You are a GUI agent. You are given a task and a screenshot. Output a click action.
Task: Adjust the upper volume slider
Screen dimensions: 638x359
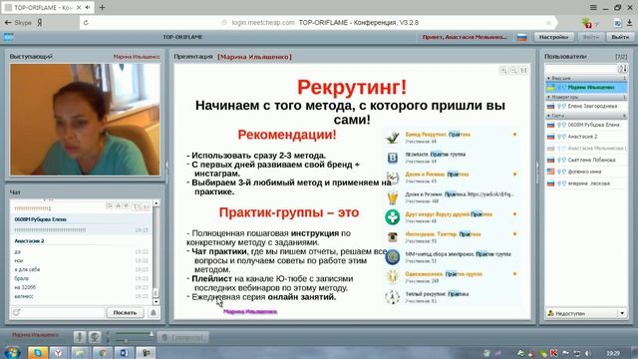(134, 334)
